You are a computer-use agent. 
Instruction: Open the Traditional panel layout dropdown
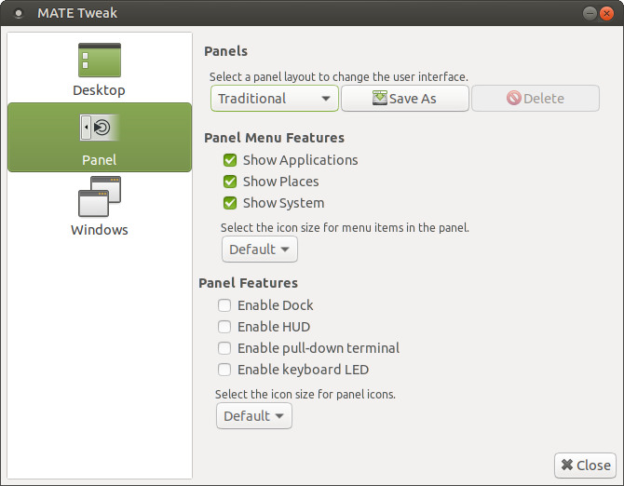[275, 99]
